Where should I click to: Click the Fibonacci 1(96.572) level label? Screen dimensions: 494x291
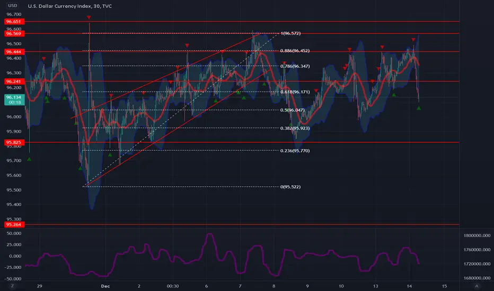pyautogui.click(x=290, y=33)
